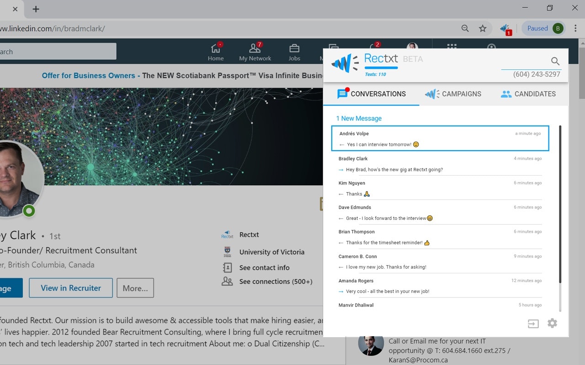Click the Chrome address bar URL
The image size is (585, 365).
click(x=53, y=29)
